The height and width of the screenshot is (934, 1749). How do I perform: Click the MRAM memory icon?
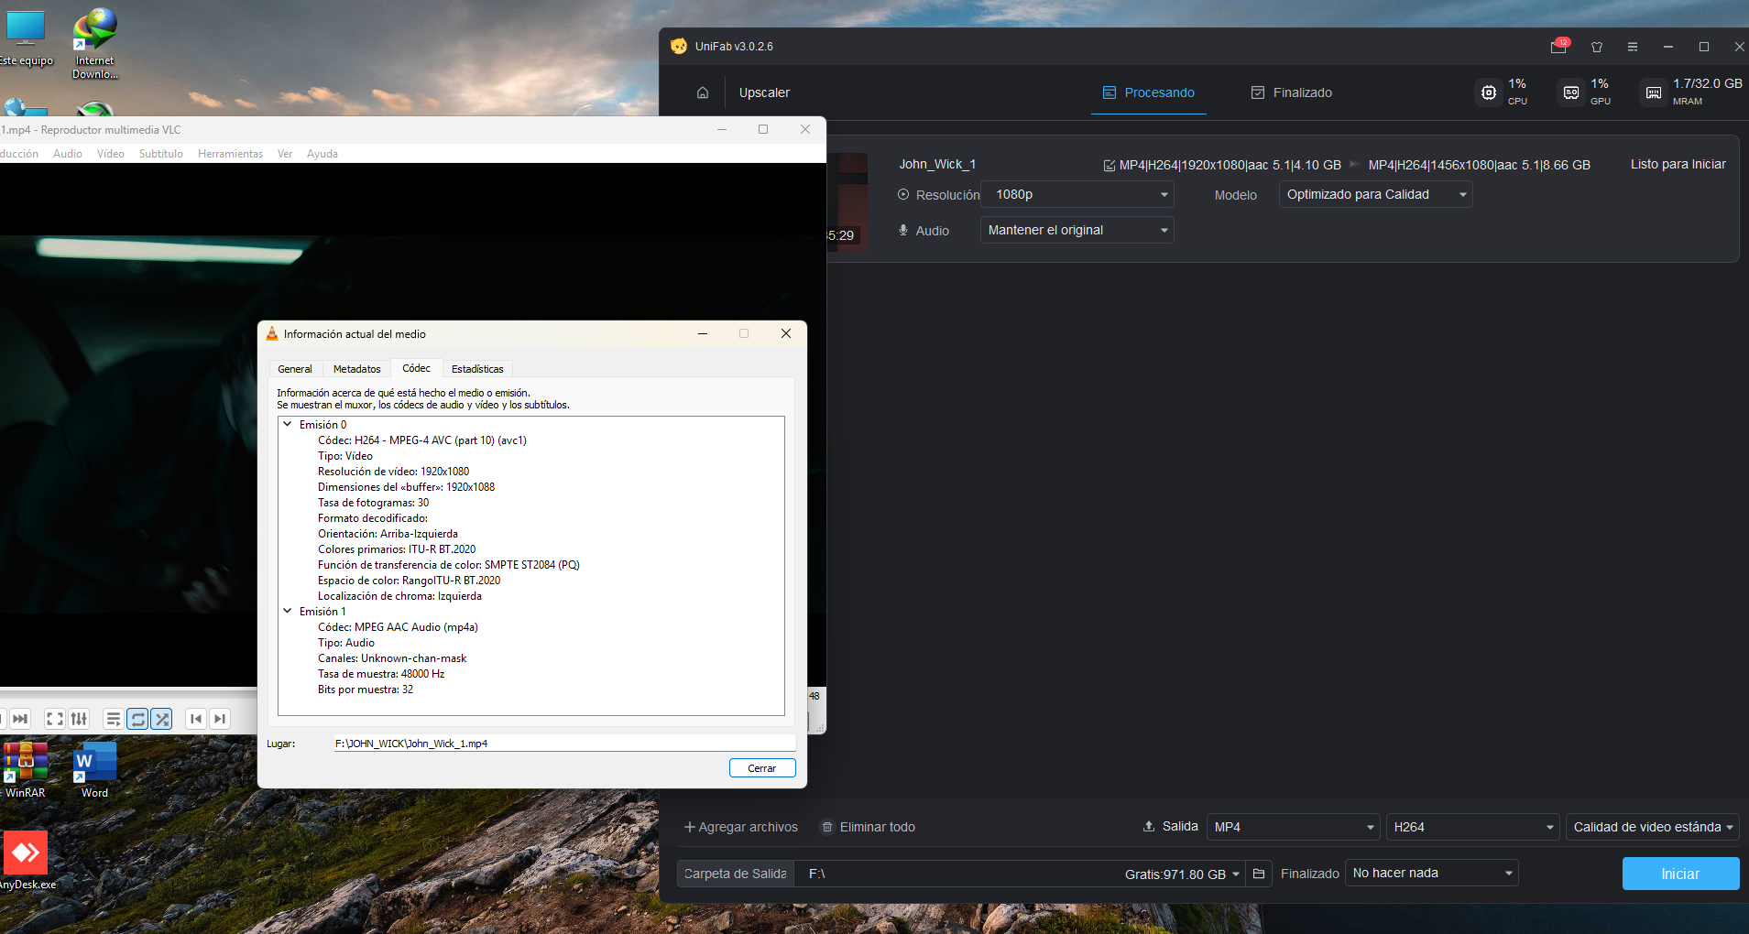click(1654, 92)
